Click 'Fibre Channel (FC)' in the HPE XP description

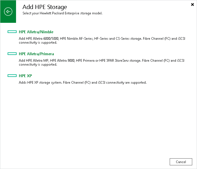[77, 83]
